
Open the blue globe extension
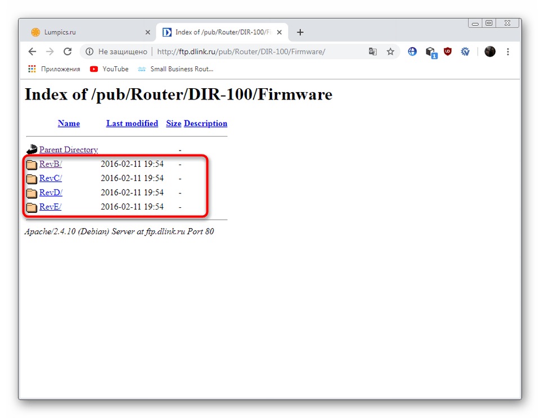412,52
